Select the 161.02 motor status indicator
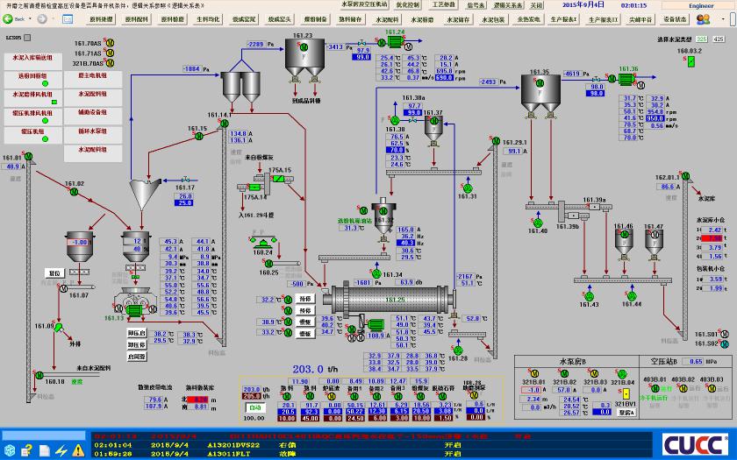 72,192
